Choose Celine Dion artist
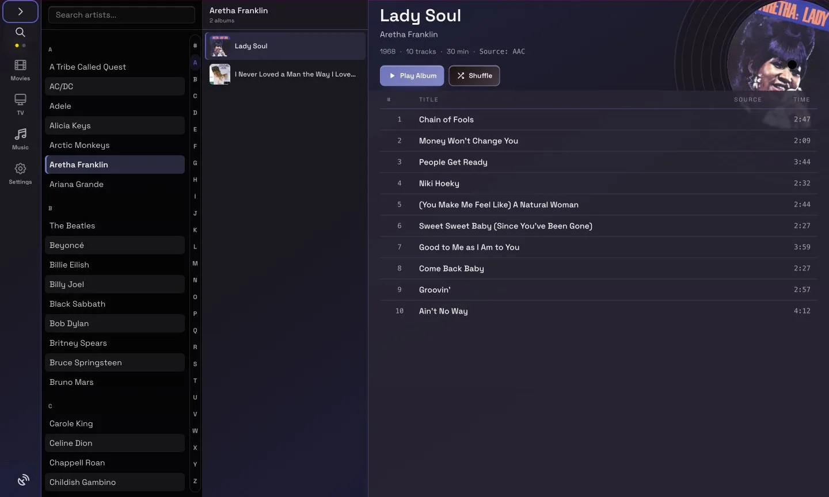This screenshot has width=829, height=497. (115, 443)
